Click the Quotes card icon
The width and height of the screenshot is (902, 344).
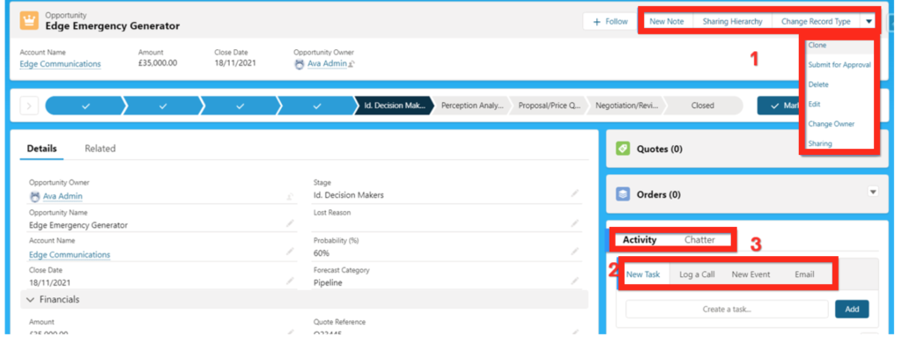click(623, 149)
